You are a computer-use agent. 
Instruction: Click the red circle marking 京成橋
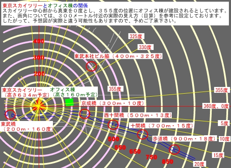tap(84, 114)
